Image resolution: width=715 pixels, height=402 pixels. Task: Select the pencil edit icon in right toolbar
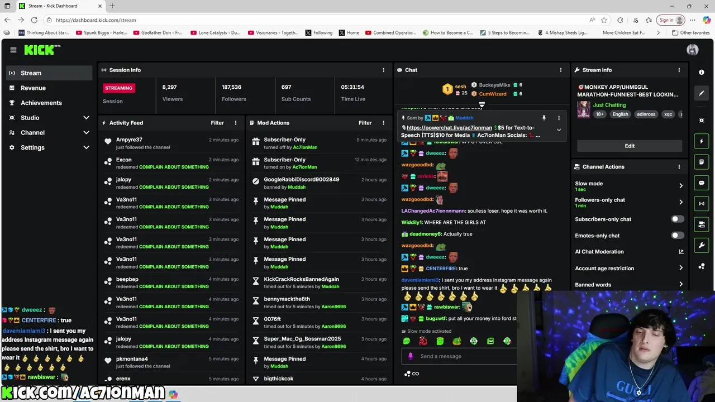(702, 93)
